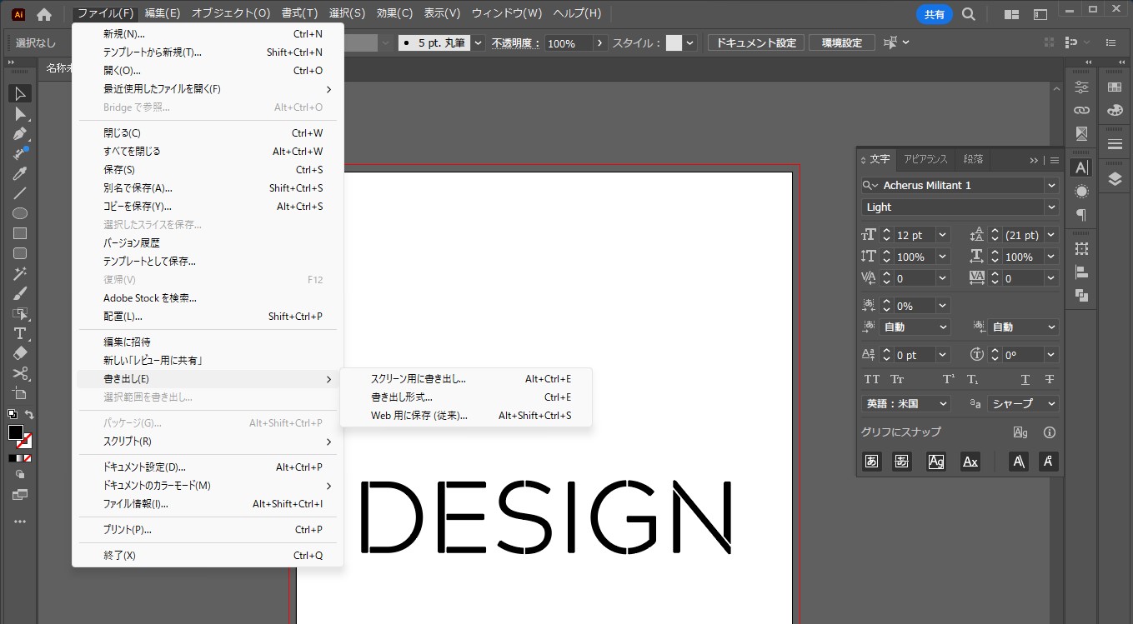Viewport: 1133px width, 624px height.
Task: Enable superscript in the Character panel
Action: [947, 379]
